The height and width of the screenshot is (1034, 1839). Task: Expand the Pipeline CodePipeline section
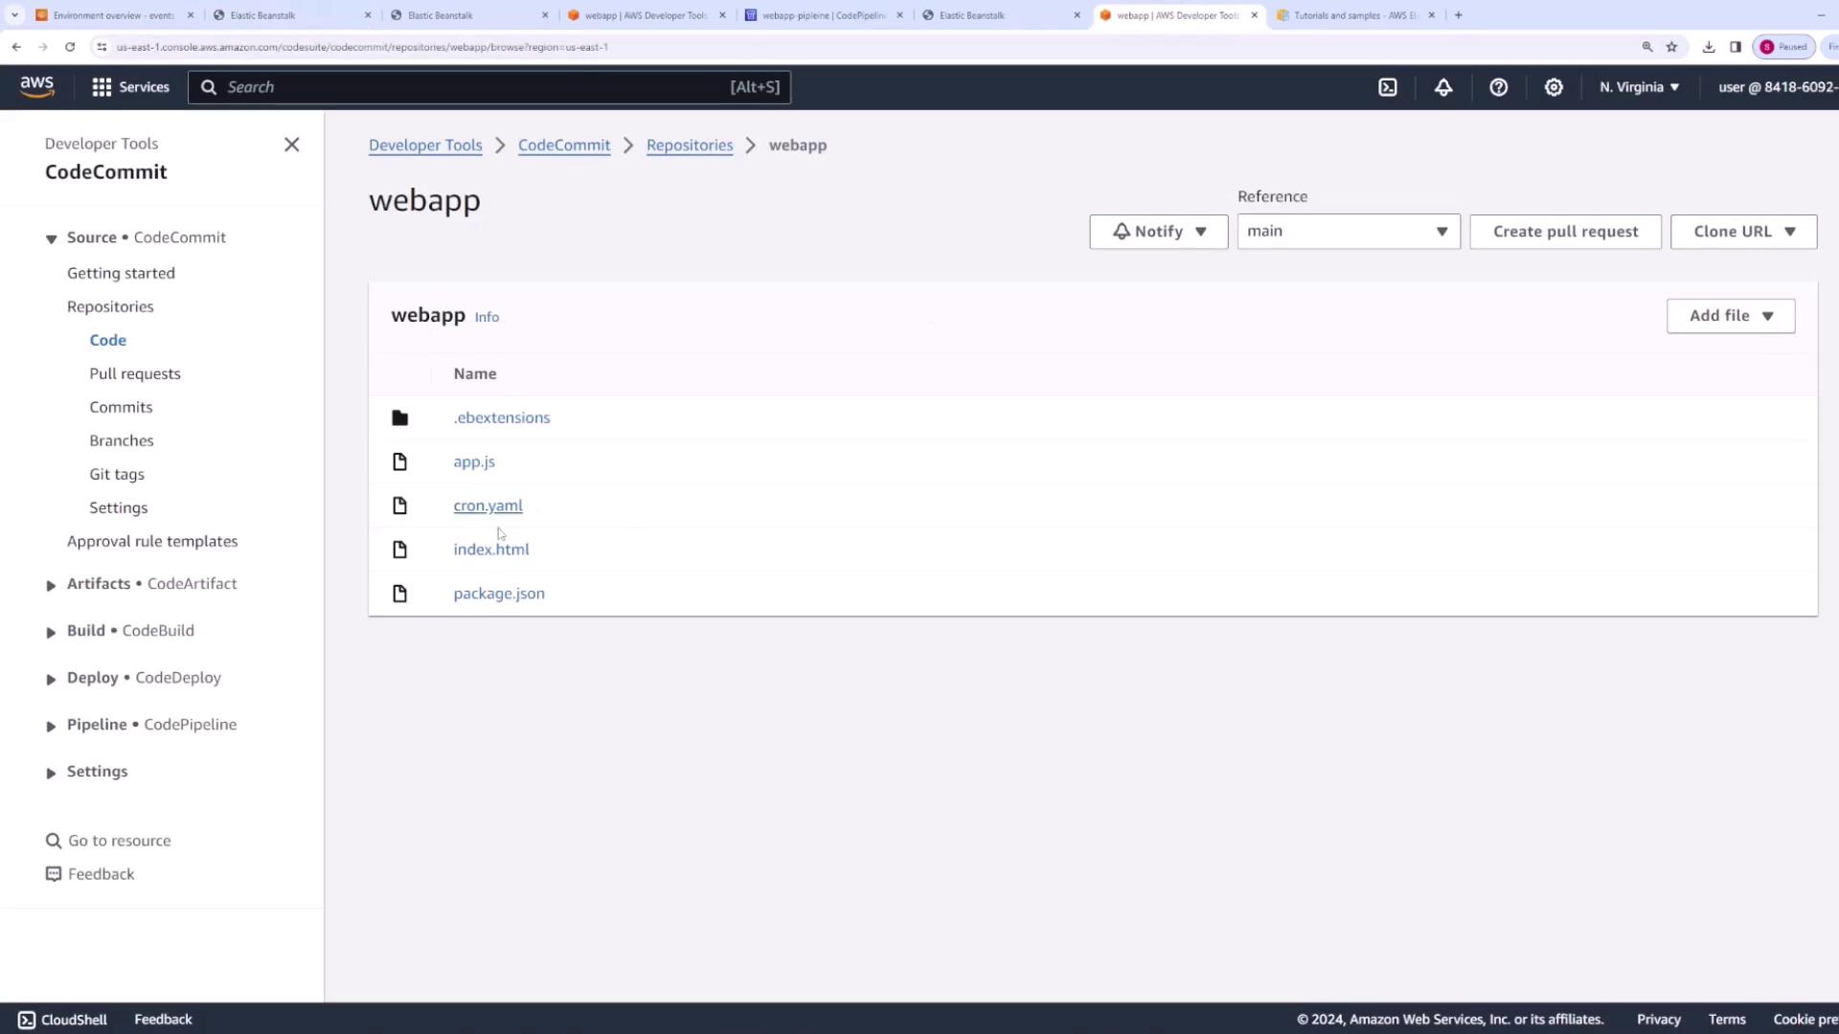pos(51,726)
